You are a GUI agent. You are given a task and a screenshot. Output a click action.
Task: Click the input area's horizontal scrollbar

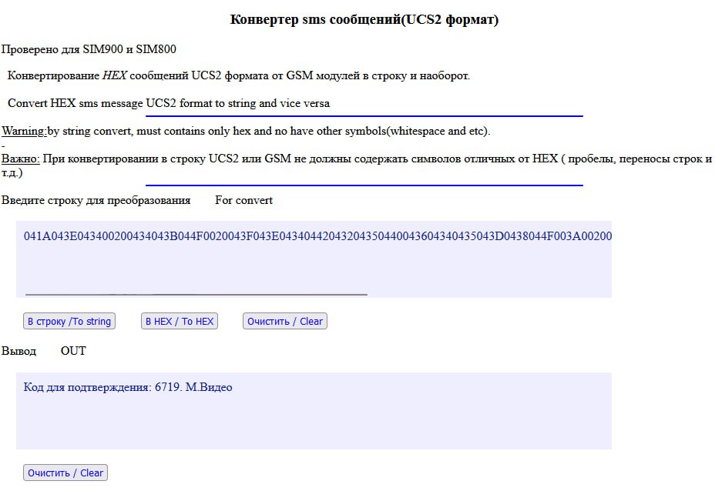click(196, 294)
